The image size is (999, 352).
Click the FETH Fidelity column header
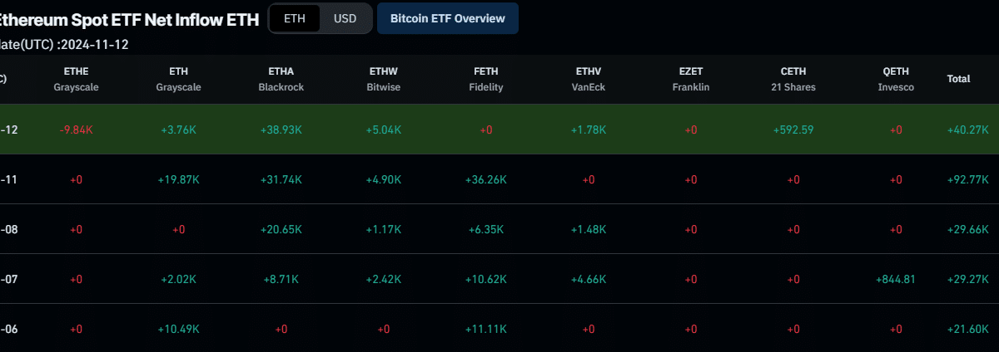click(x=486, y=79)
